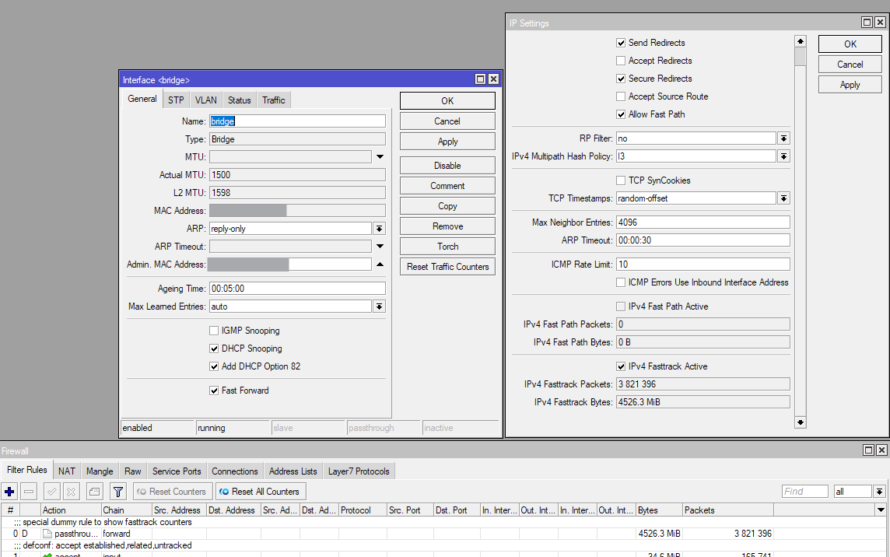
Task: Toggle Send Redirects checkbox
Action: [x=621, y=43]
